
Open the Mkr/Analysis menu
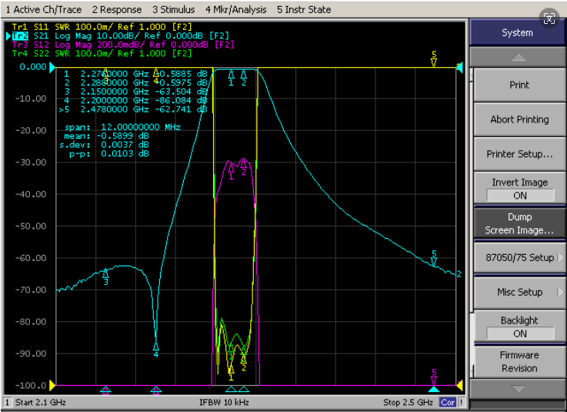(235, 10)
